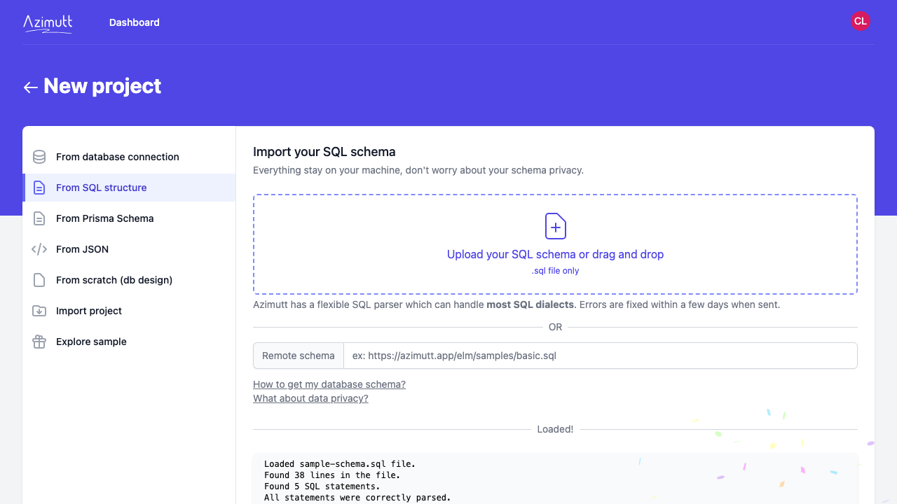Screen dimensions: 897x504
Task: Click the SQL structure file icon
Action: (x=39, y=188)
